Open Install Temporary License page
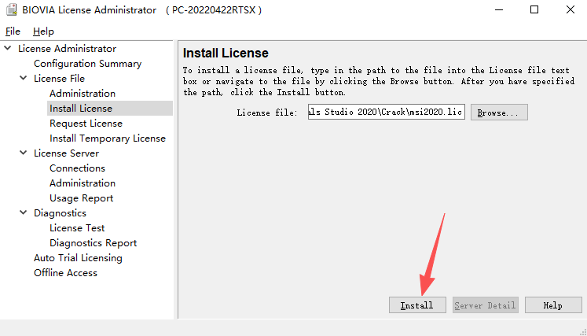Viewport: 587px width, 336px height. (108, 138)
